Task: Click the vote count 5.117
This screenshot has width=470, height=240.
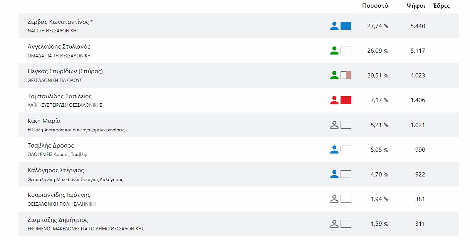Action: click(x=418, y=51)
